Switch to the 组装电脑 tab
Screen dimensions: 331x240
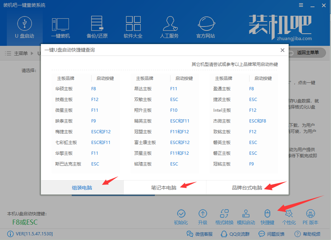[83, 187]
